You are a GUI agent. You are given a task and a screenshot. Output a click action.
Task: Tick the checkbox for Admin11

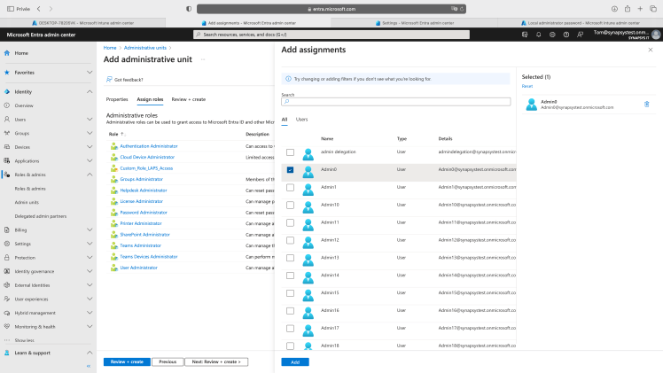[x=290, y=222]
